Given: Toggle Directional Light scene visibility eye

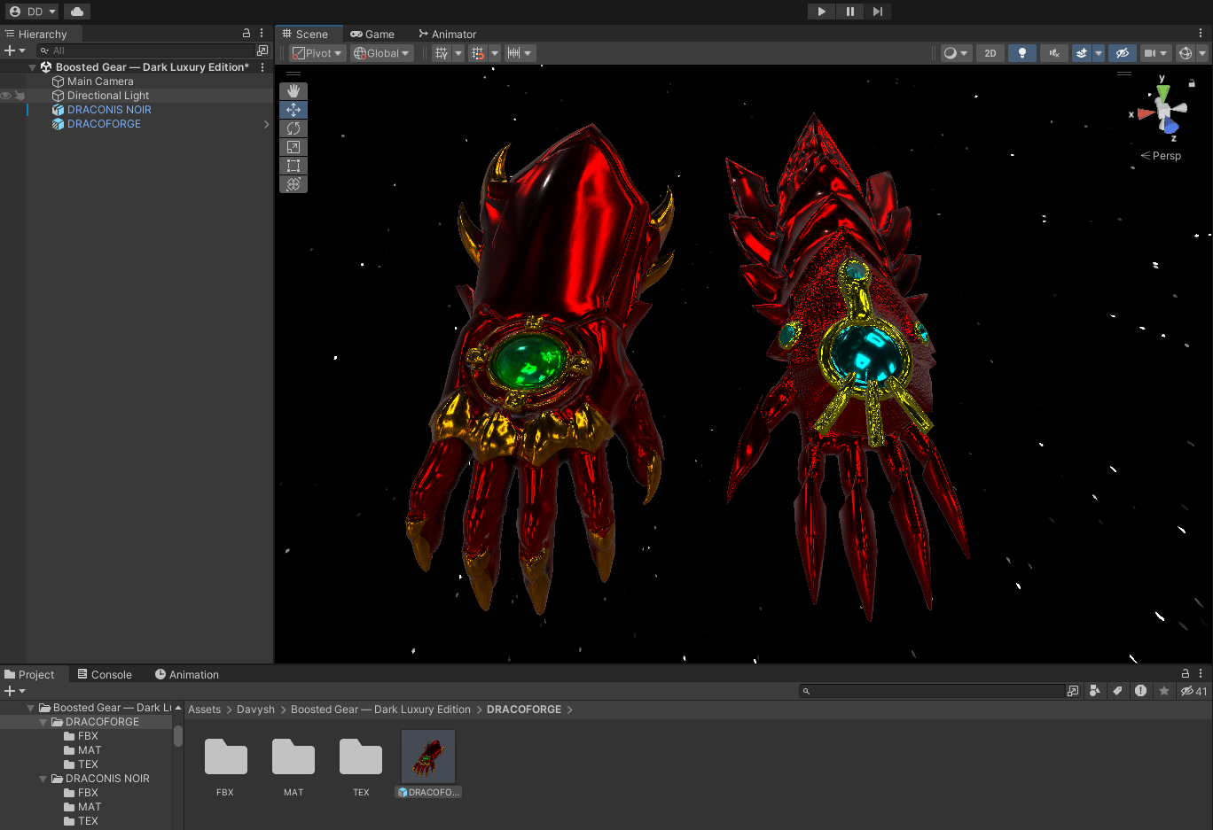Looking at the screenshot, I should [x=6, y=96].
